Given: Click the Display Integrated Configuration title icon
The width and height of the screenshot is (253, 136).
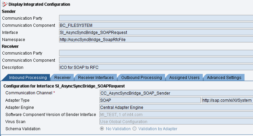Looking at the screenshot, I should click(x=4, y=4).
